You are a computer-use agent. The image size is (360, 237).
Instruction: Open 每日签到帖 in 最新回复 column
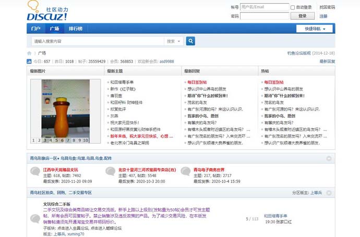coord(197,82)
